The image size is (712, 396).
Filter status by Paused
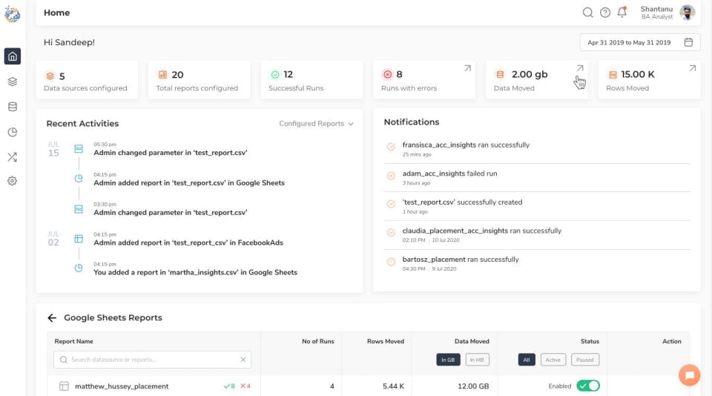(x=586, y=360)
